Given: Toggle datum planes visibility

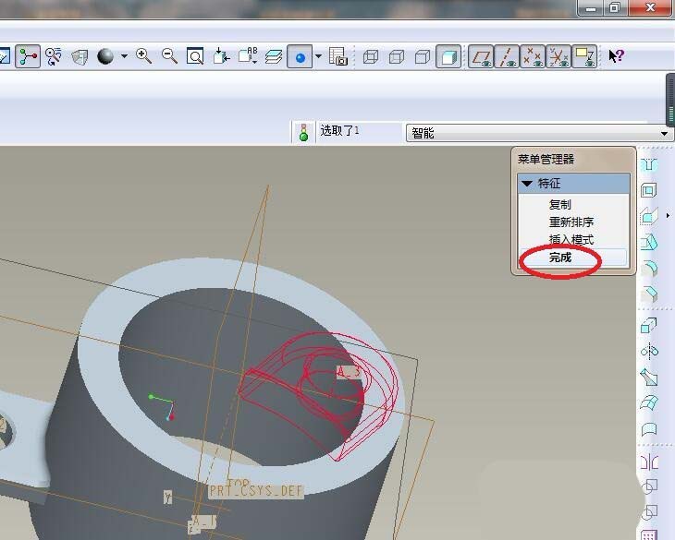Looking at the screenshot, I should pyautogui.click(x=481, y=56).
